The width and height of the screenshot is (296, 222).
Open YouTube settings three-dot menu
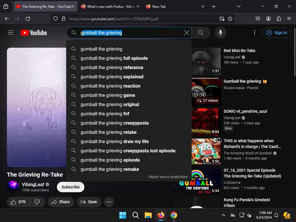(x=254, y=33)
